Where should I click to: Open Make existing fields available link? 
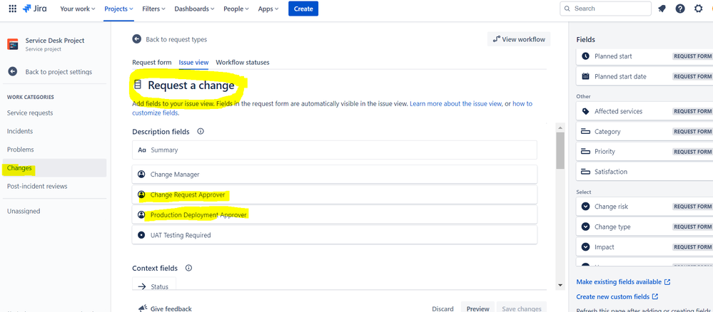[x=623, y=281]
